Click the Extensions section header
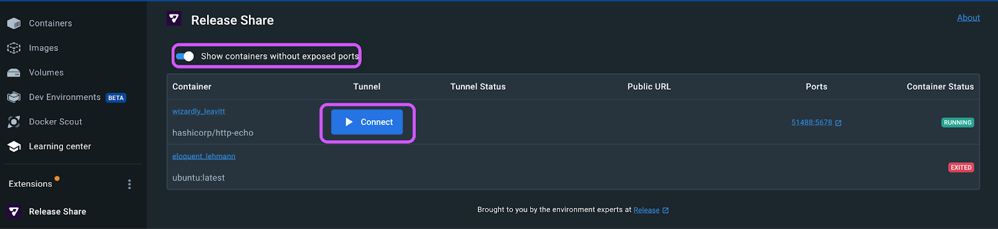This screenshot has height=229, width=998. coord(30,184)
